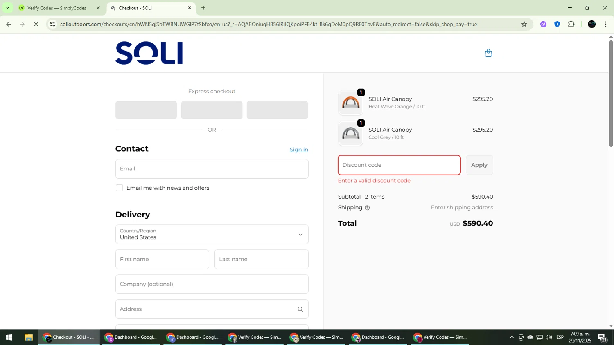Go back to the previous page
Screen dimensions: 614x345
point(8,24)
